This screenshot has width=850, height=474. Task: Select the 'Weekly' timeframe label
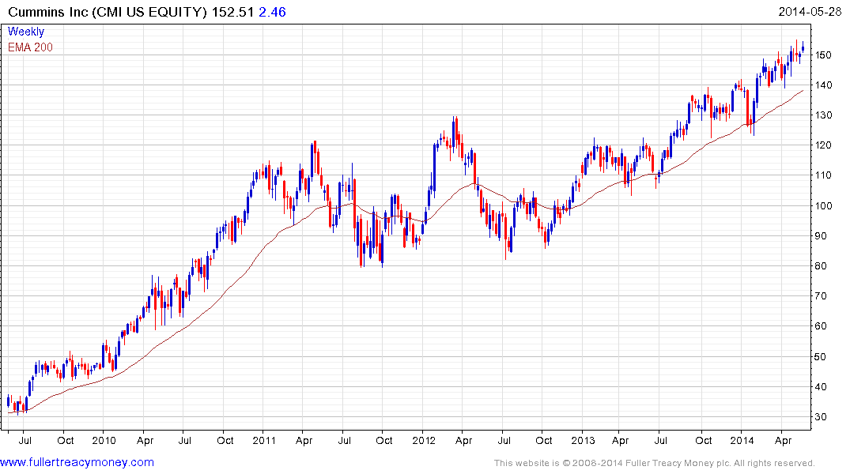(x=26, y=32)
